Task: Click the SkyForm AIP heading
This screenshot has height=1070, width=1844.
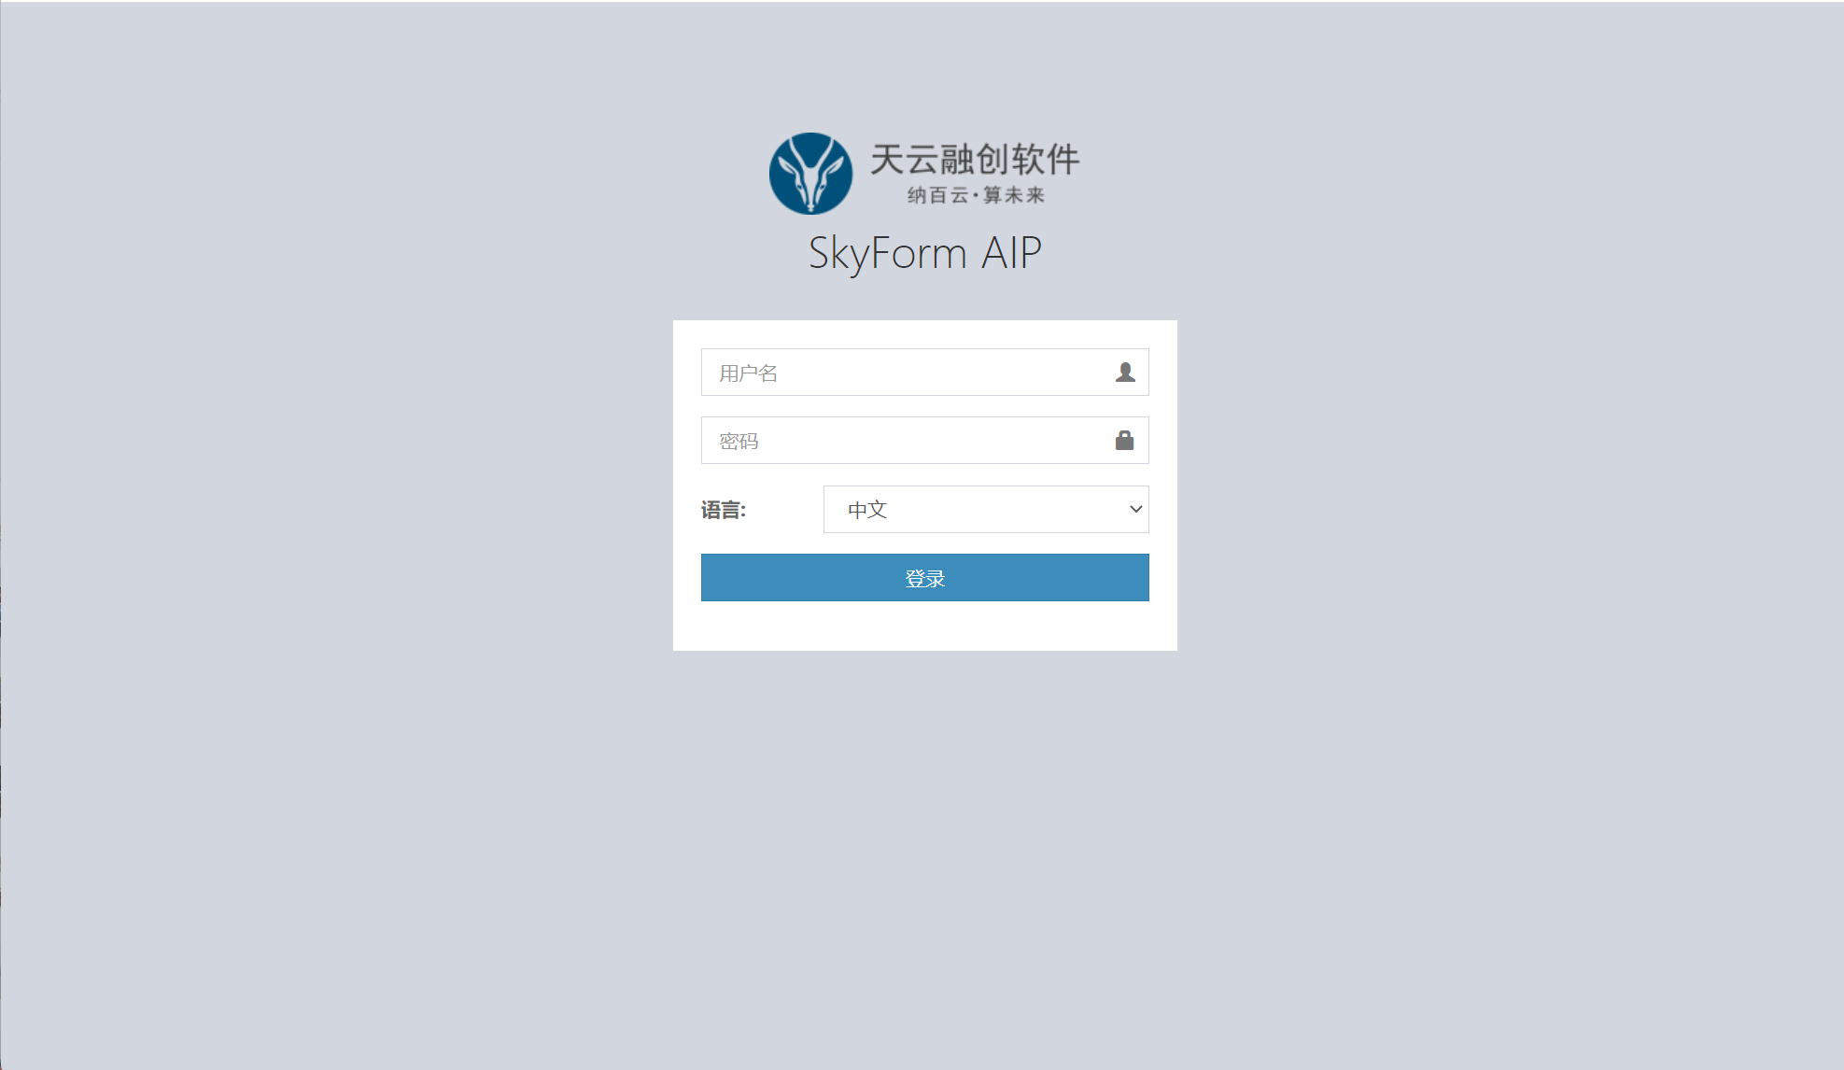Action: 924,253
